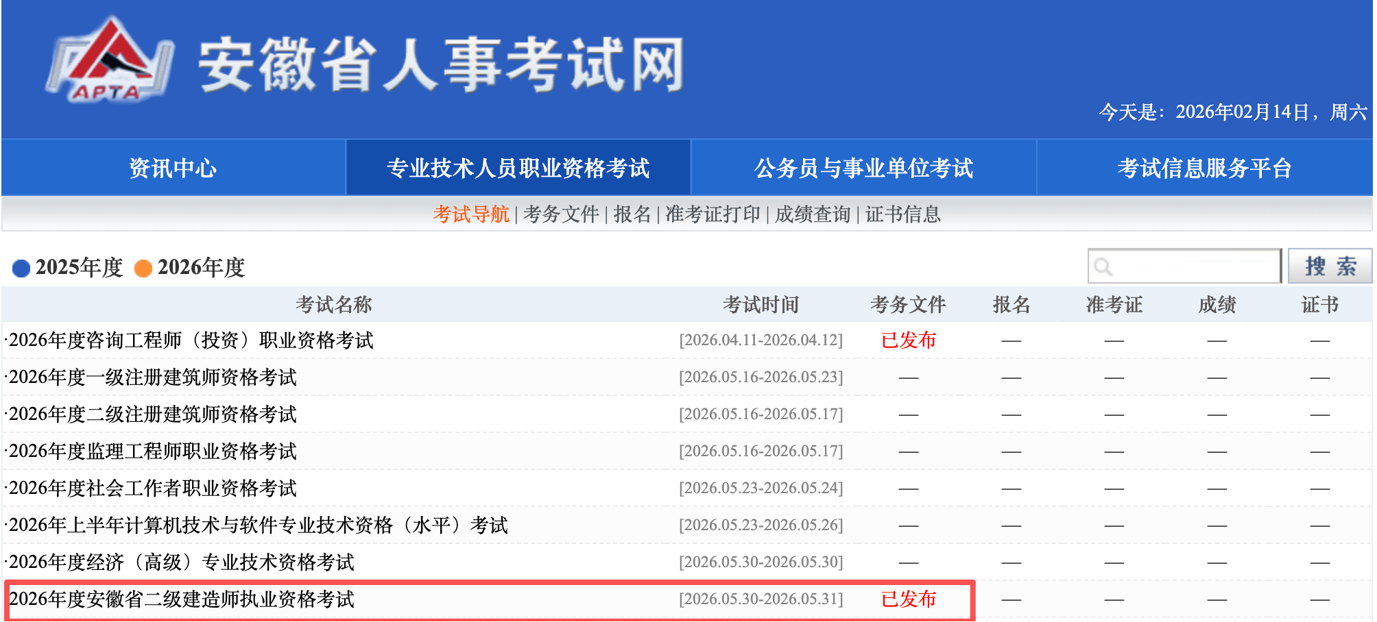Open 已发布 file for 二级建造师 exam

coord(908,599)
